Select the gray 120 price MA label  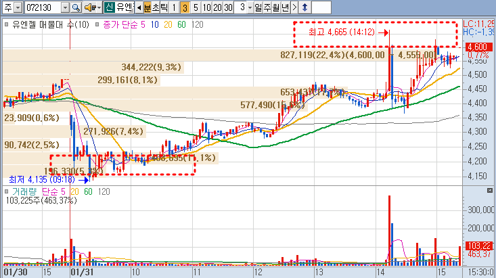(198, 24)
